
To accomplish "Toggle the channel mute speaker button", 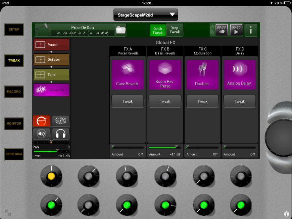I will (x=42, y=134).
